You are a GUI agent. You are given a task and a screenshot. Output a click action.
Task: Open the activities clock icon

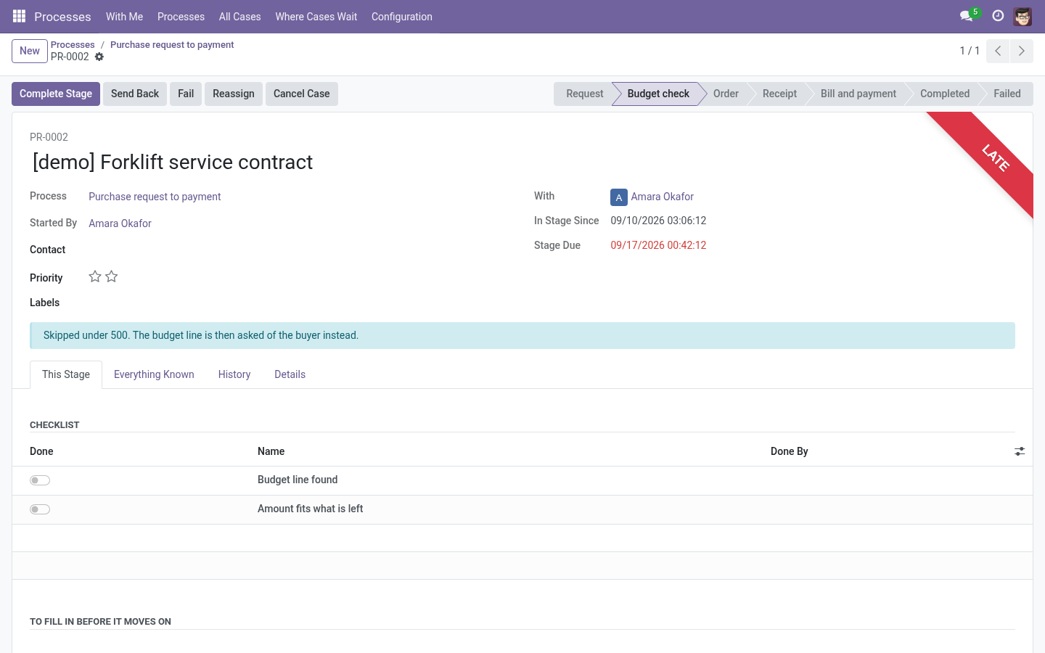pyautogui.click(x=998, y=16)
